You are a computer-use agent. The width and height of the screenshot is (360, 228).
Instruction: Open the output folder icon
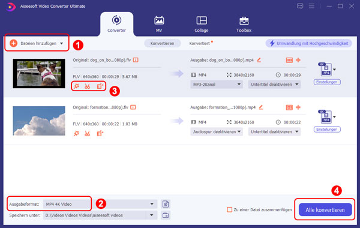(166, 215)
